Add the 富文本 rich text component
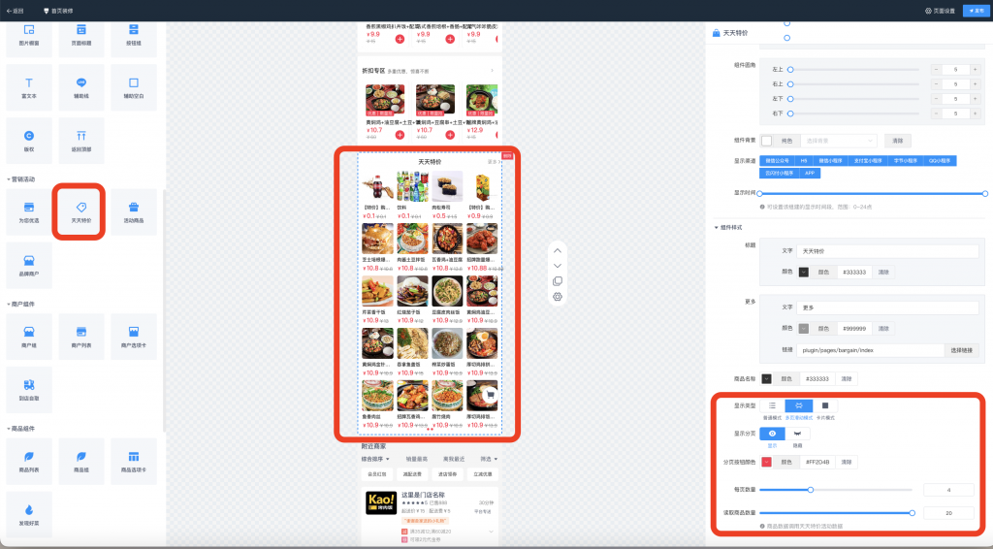Screen dimensions: 993x549 tap(29, 87)
